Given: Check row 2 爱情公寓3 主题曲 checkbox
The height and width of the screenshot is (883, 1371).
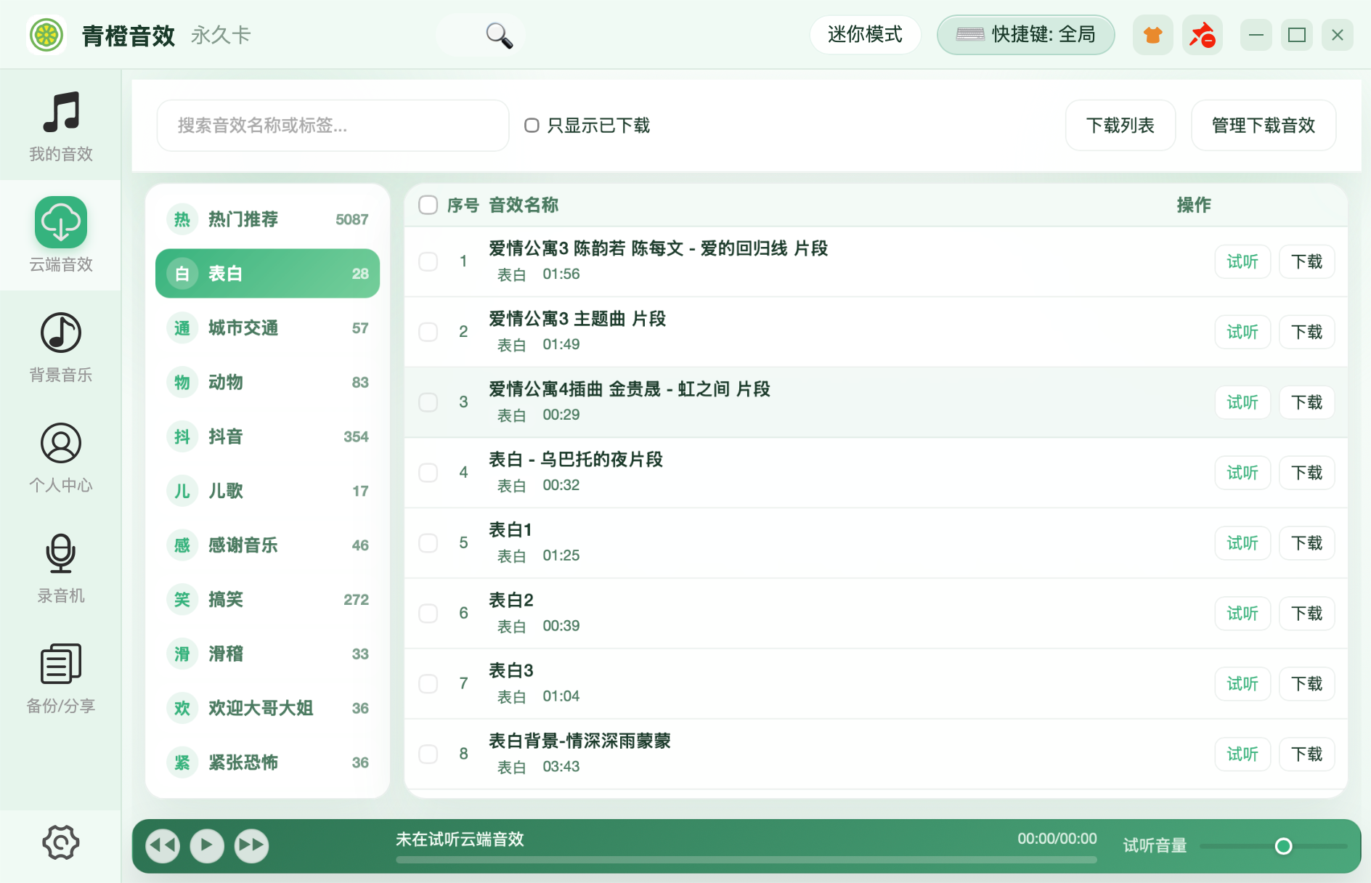Looking at the screenshot, I should pos(428,332).
